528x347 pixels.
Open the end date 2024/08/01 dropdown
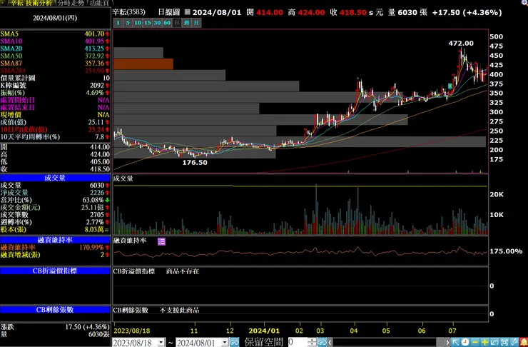tap(225, 343)
